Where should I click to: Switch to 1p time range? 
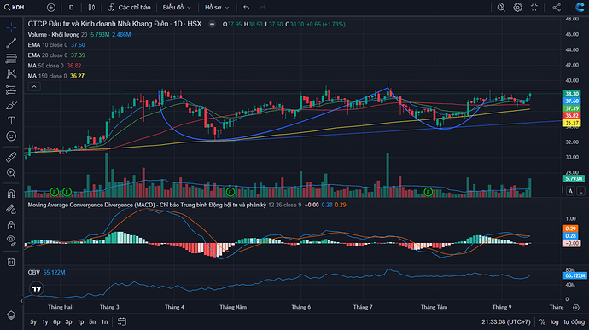pyautogui.click(x=80, y=321)
